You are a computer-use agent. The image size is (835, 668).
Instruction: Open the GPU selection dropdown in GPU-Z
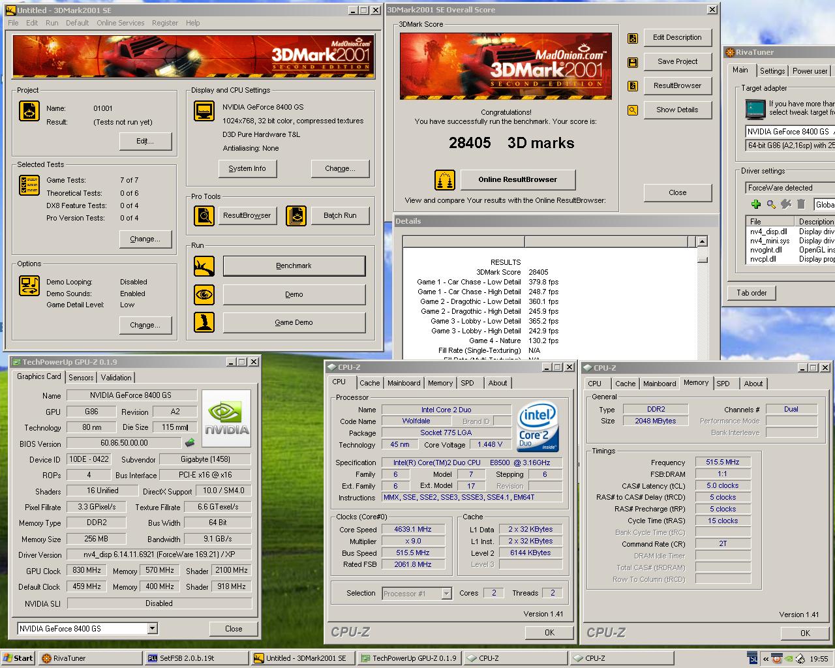[x=152, y=629]
